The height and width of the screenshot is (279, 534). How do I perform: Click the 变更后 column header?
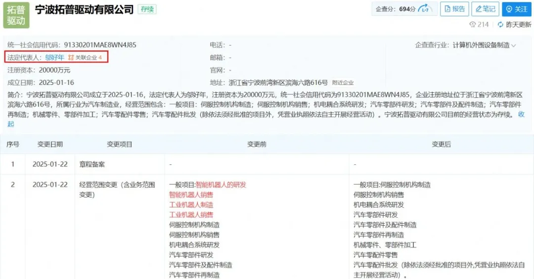click(441, 144)
